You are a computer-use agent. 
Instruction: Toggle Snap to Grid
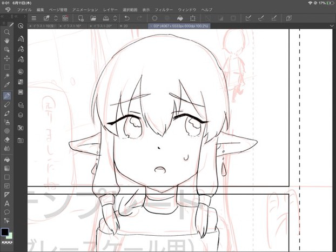coord(274,18)
